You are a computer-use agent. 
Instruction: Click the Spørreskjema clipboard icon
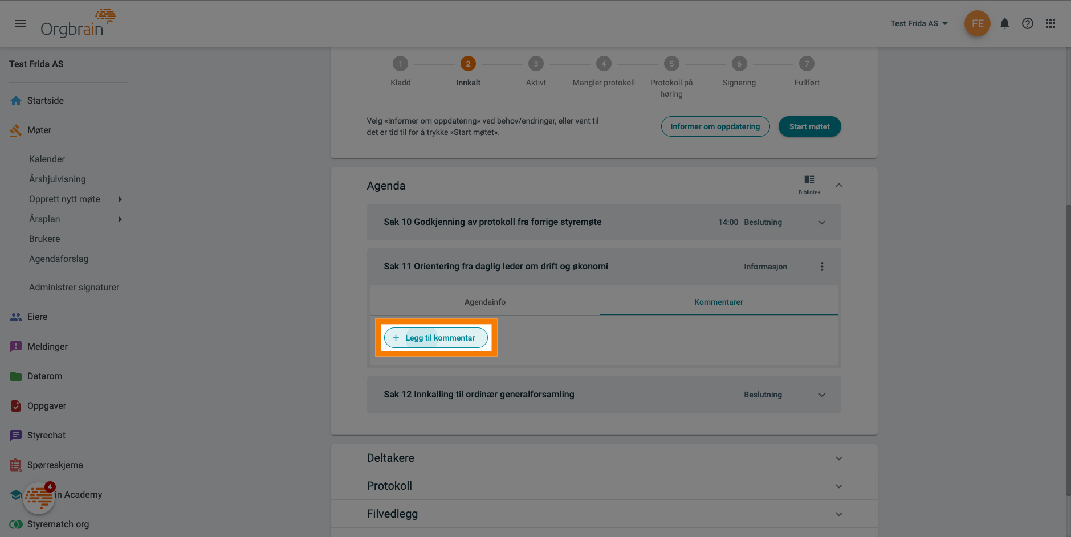(16, 465)
